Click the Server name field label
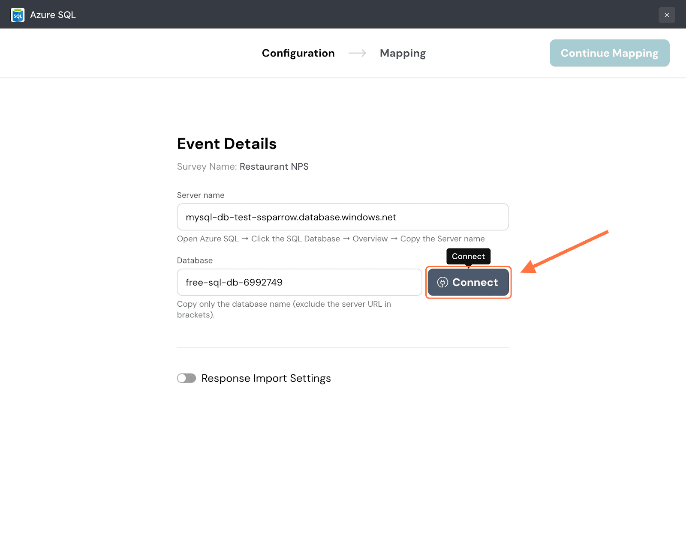This screenshot has height=559, width=686. coord(201,195)
